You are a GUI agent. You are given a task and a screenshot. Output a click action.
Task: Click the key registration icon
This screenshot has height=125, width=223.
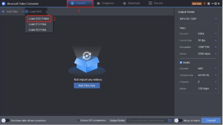[205, 3]
